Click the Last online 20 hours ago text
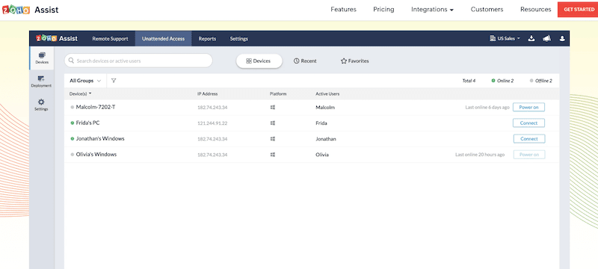 point(480,155)
